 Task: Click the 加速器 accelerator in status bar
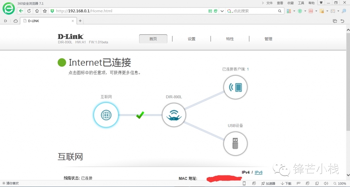(268, 184)
